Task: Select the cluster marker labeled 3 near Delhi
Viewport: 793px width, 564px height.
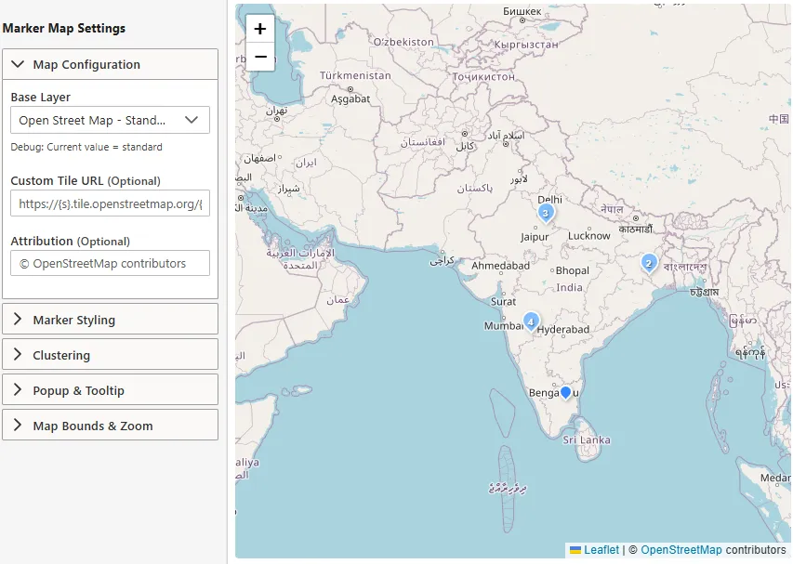Action: point(544,213)
